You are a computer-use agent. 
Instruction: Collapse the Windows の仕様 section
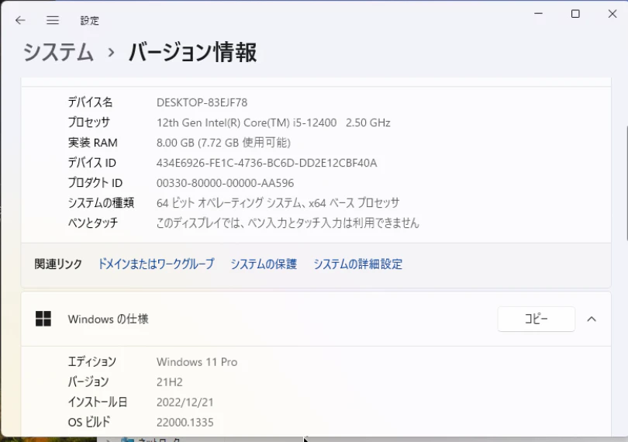pos(592,319)
